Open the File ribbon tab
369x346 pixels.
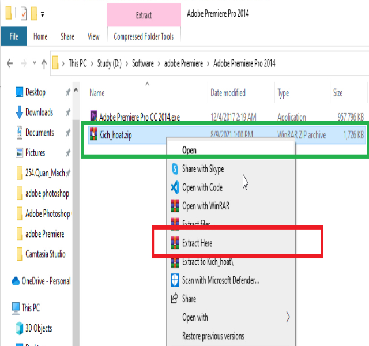14,36
